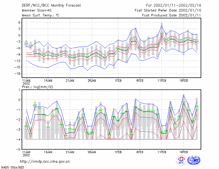Click 26JAN tick on precipitation chart axis

[92, 152]
